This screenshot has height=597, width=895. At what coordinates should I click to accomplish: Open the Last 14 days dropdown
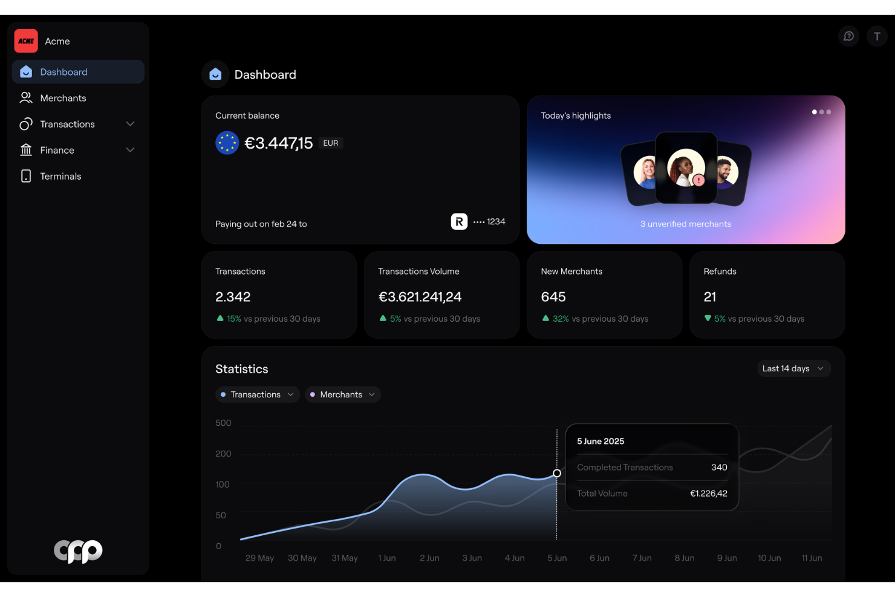(793, 368)
